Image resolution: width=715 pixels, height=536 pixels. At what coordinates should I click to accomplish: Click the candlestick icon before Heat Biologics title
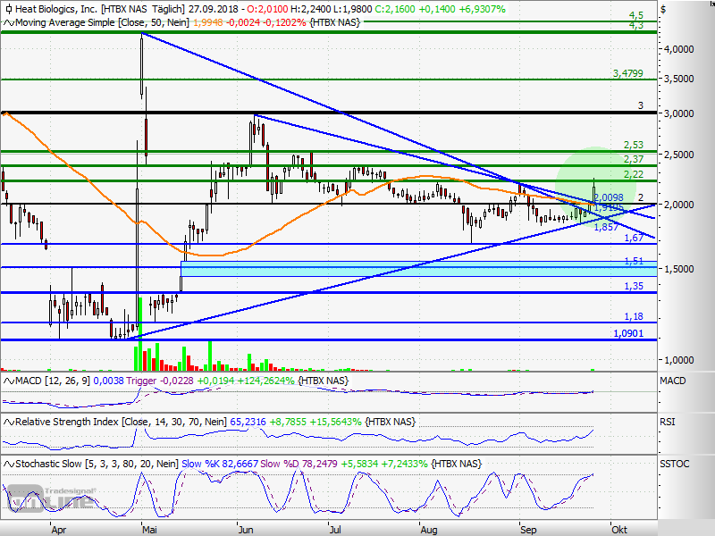pos(9,9)
